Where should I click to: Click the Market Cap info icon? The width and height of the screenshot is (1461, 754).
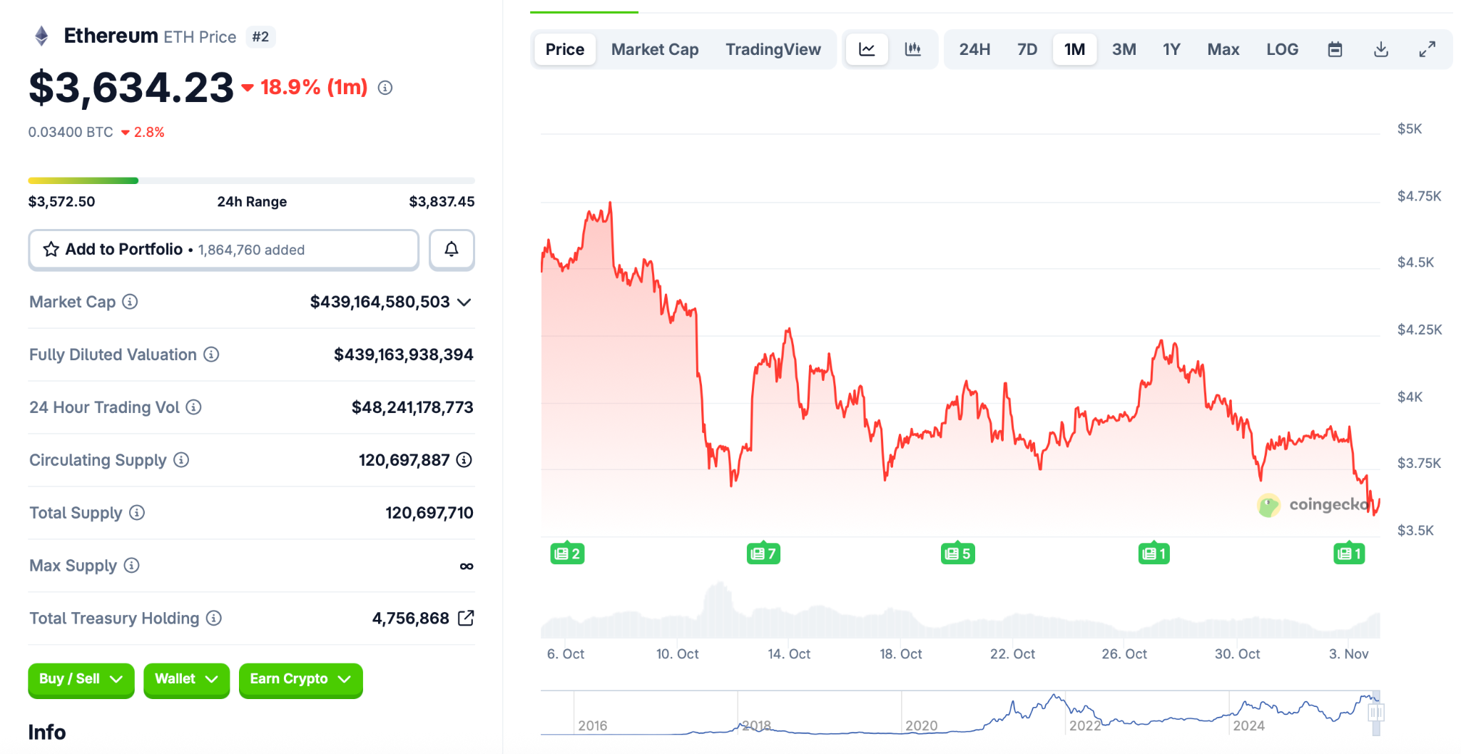tap(130, 302)
